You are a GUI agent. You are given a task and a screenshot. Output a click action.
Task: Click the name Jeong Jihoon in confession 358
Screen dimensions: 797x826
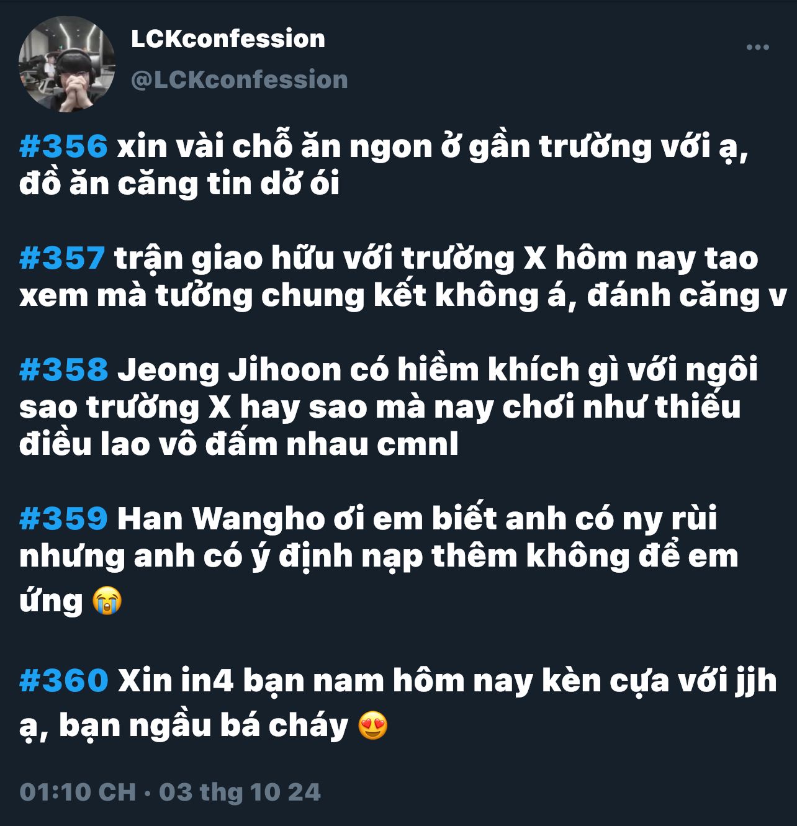tap(230, 370)
